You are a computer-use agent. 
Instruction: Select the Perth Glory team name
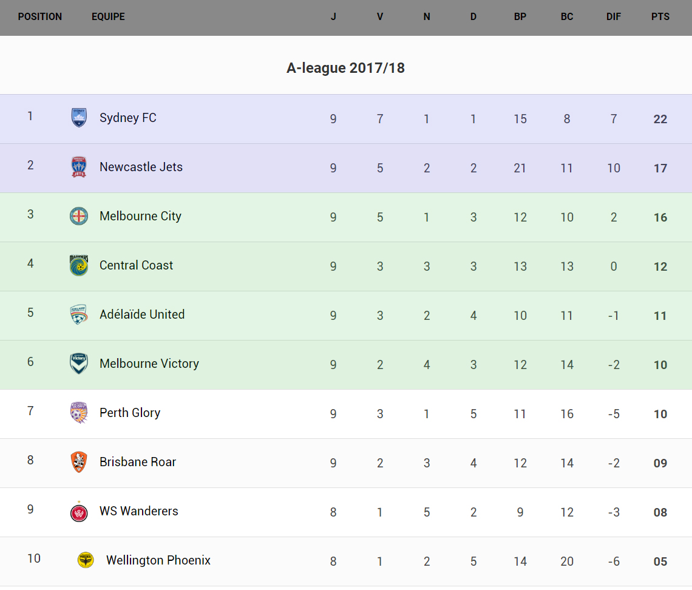(130, 413)
